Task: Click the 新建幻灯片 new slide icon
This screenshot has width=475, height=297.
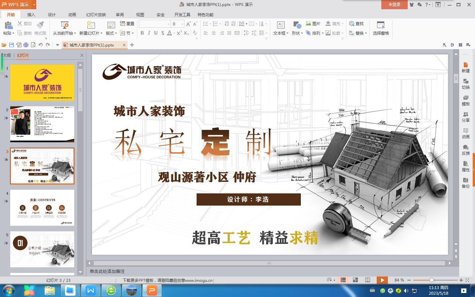Action: [x=91, y=25]
